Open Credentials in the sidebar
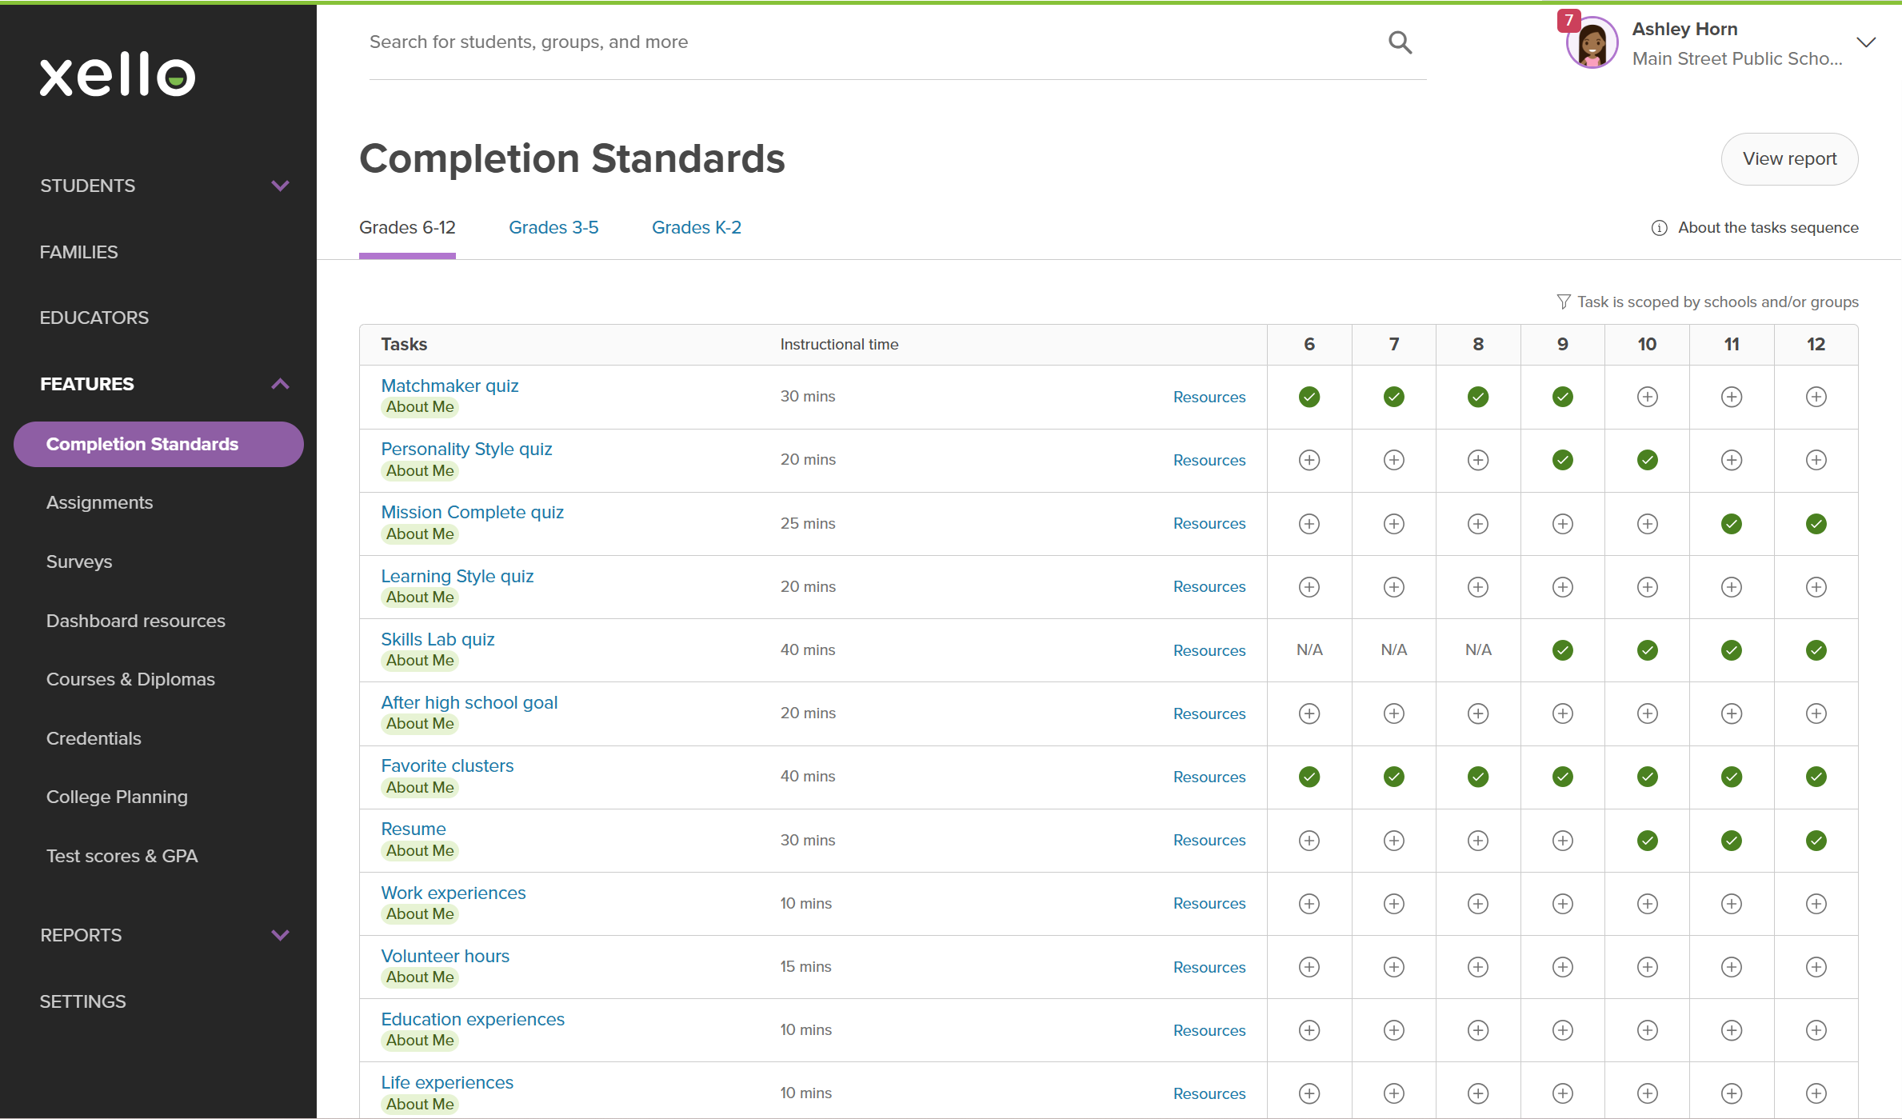The image size is (1902, 1119). pos(94,739)
